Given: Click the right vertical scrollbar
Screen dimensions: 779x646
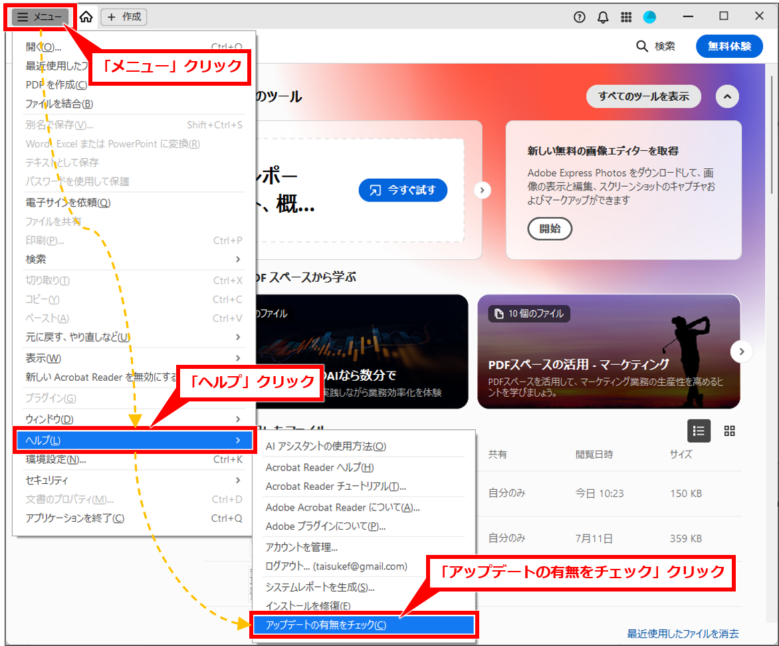Looking at the screenshot, I should [x=772, y=134].
